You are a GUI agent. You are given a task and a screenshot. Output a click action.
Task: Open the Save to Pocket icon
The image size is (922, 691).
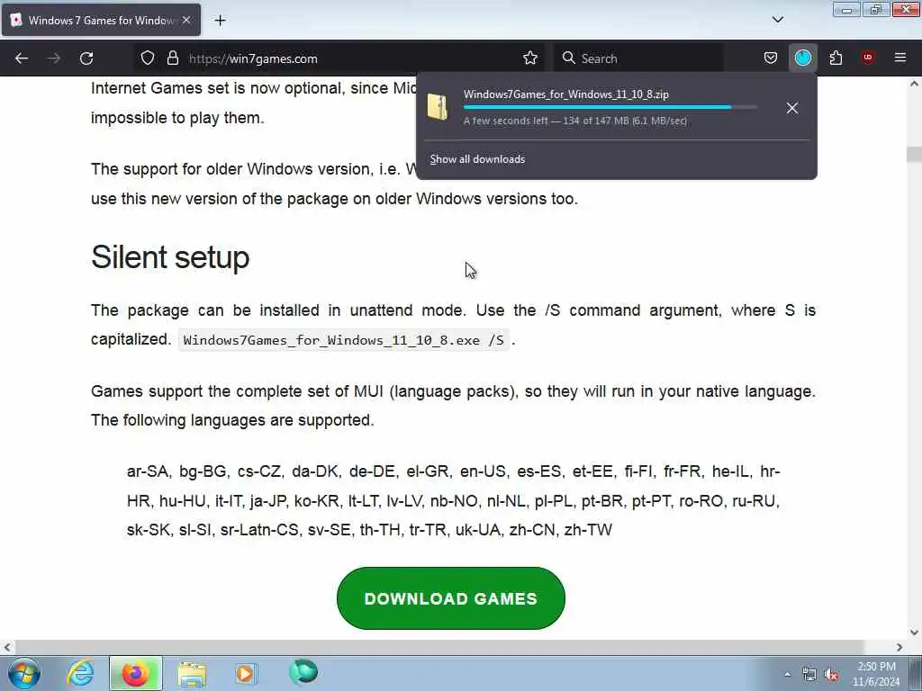coord(771,58)
